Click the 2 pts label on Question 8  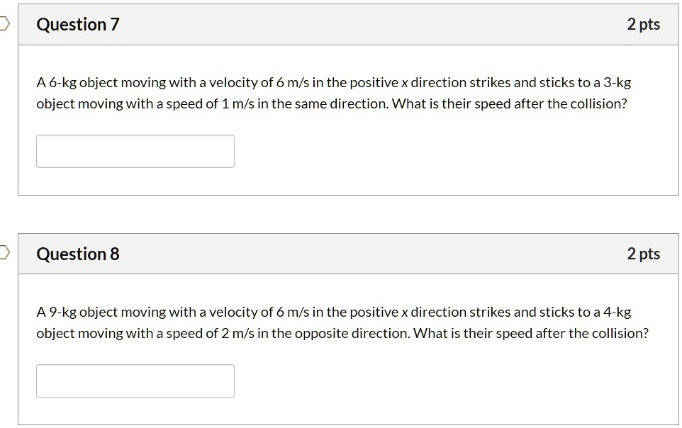643,254
